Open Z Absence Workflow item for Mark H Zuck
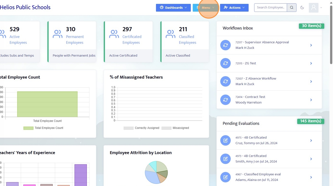The image size is (333, 186). click(x=269, y=82)
